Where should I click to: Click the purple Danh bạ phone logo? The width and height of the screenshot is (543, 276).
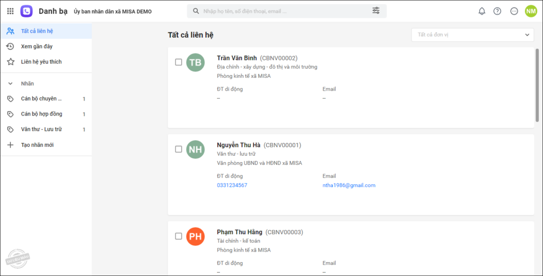coord(27,11)
